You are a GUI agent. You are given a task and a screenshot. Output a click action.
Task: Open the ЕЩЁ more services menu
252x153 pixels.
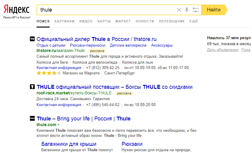(194, 21)
